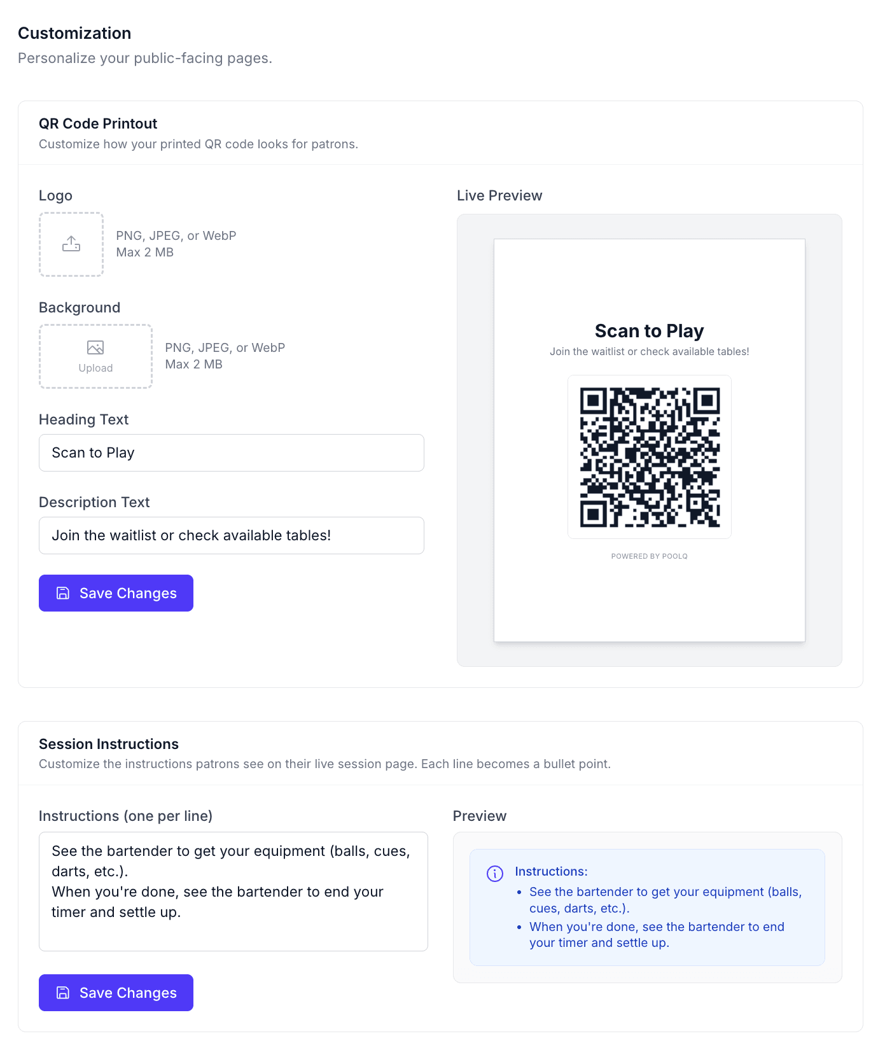
Task: Click the Scan to Play heading in Live Preview
Action: [x=650, y=331]
